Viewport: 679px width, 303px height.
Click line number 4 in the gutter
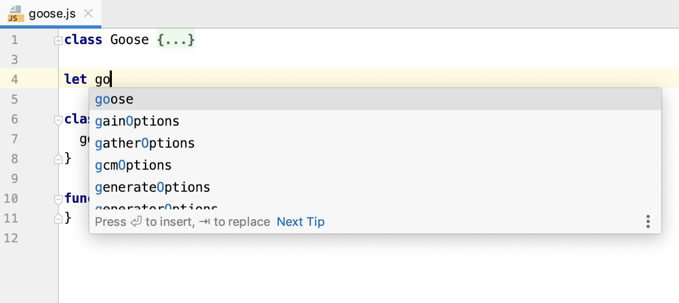(14, 79)
